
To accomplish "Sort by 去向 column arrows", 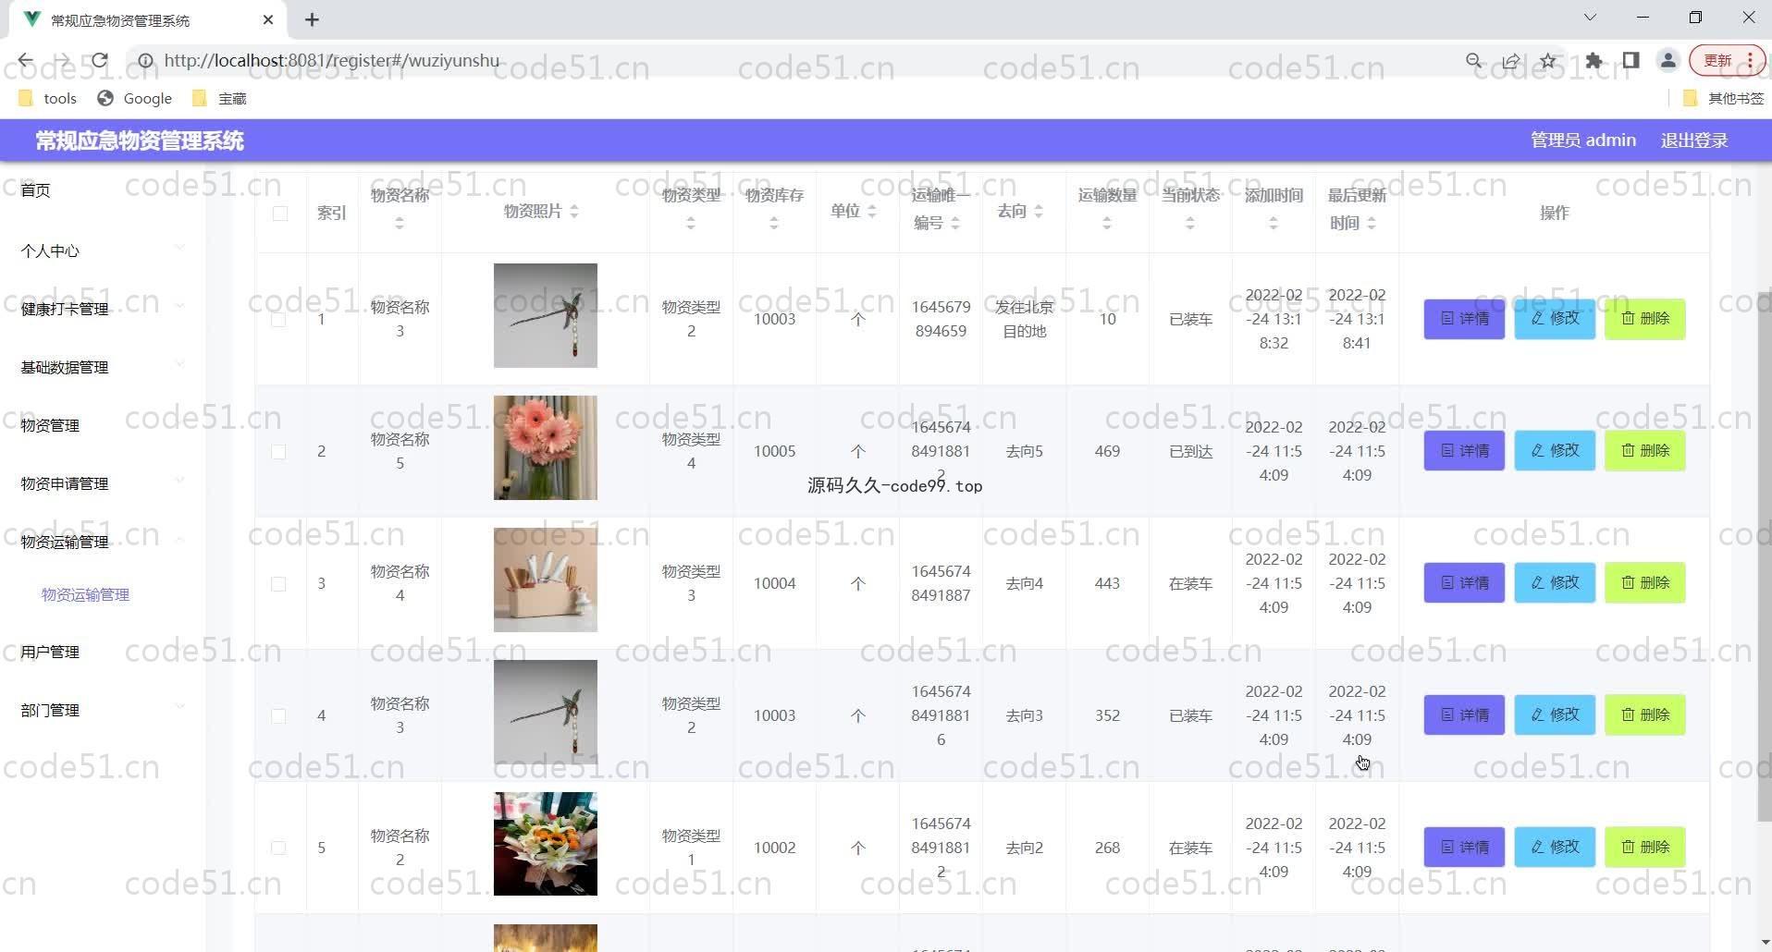I will click(1039, 212).
